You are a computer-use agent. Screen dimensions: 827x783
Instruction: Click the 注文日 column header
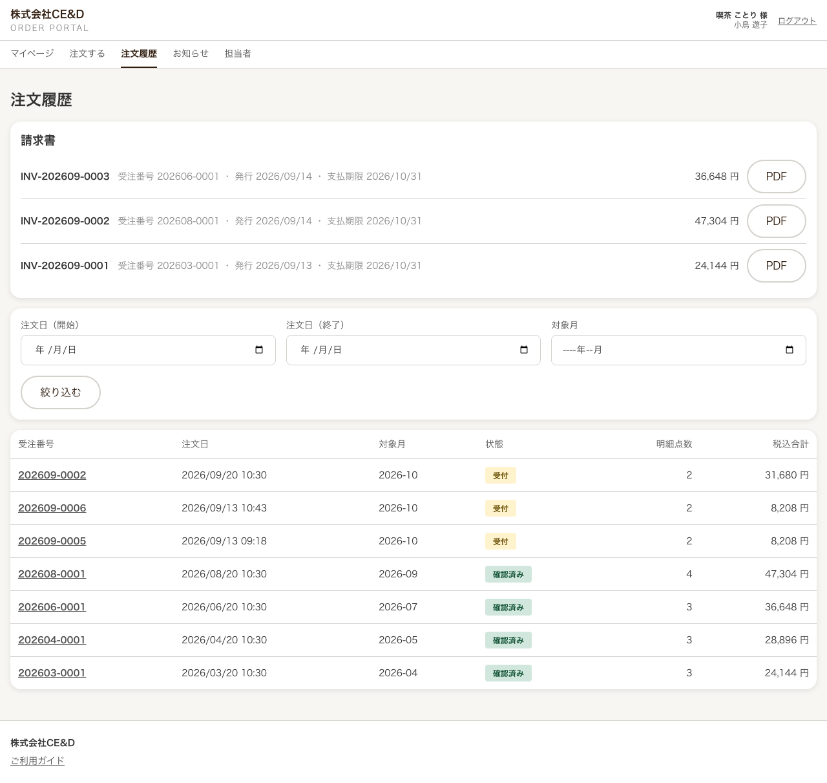click(x=195, y=444)
